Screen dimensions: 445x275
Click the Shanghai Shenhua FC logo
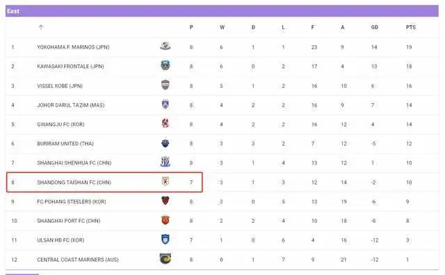(x=165, y=162)
